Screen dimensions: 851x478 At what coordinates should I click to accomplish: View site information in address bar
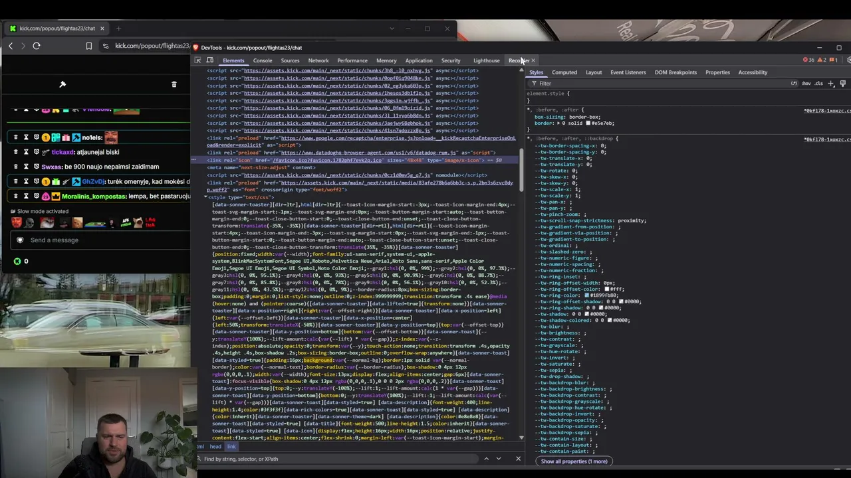click(106, 46)
